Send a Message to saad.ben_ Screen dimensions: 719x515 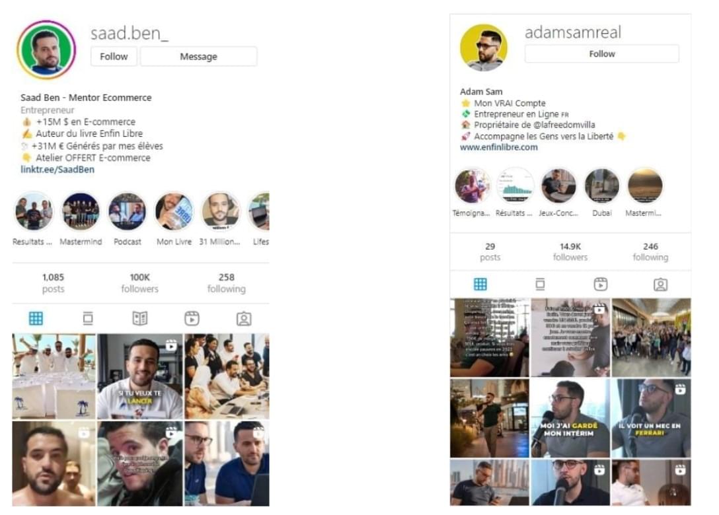(198, 56)
